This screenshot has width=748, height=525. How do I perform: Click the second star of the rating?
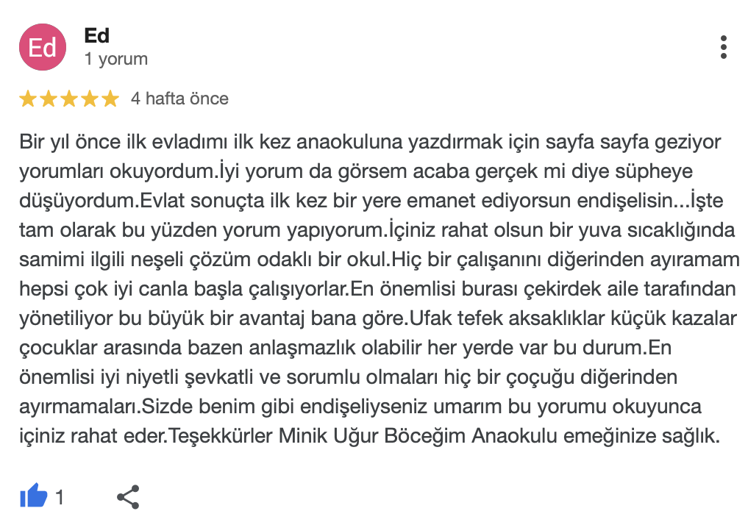tap(49, 98)
